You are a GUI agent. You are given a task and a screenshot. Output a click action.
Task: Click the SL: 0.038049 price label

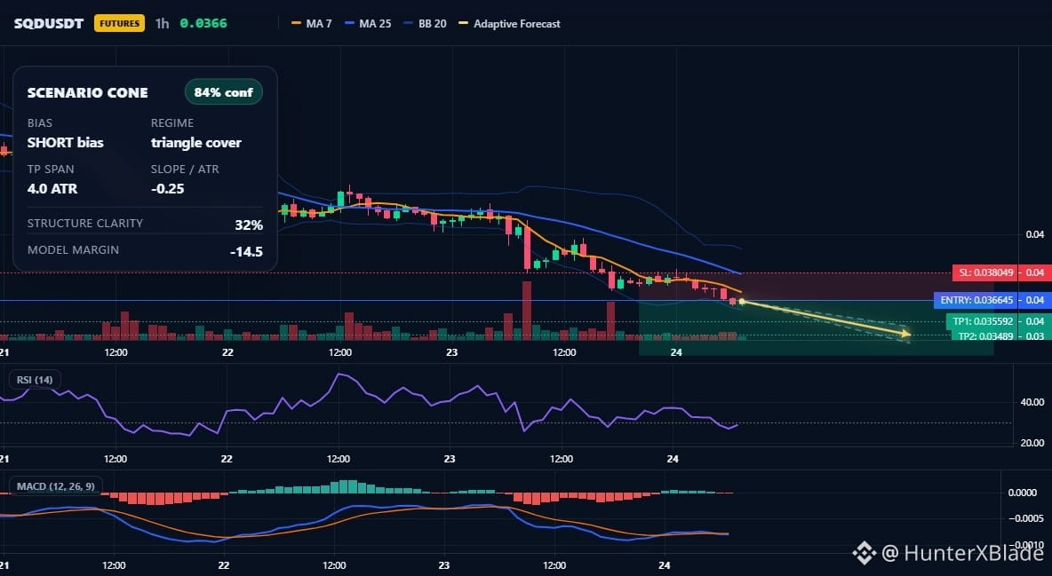point(984,273)
